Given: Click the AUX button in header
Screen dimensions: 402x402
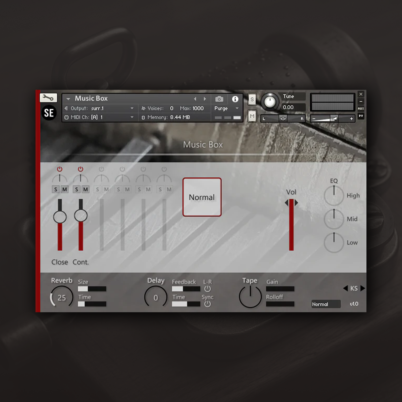Looking at the screenshot, I should [361, 109].
